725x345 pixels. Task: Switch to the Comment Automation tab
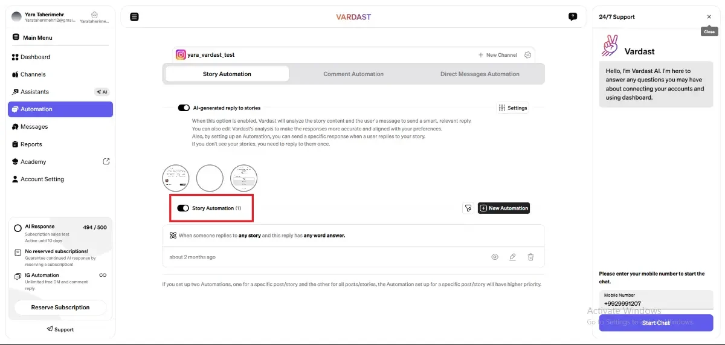pyautogui.click(x=353, y=74)
